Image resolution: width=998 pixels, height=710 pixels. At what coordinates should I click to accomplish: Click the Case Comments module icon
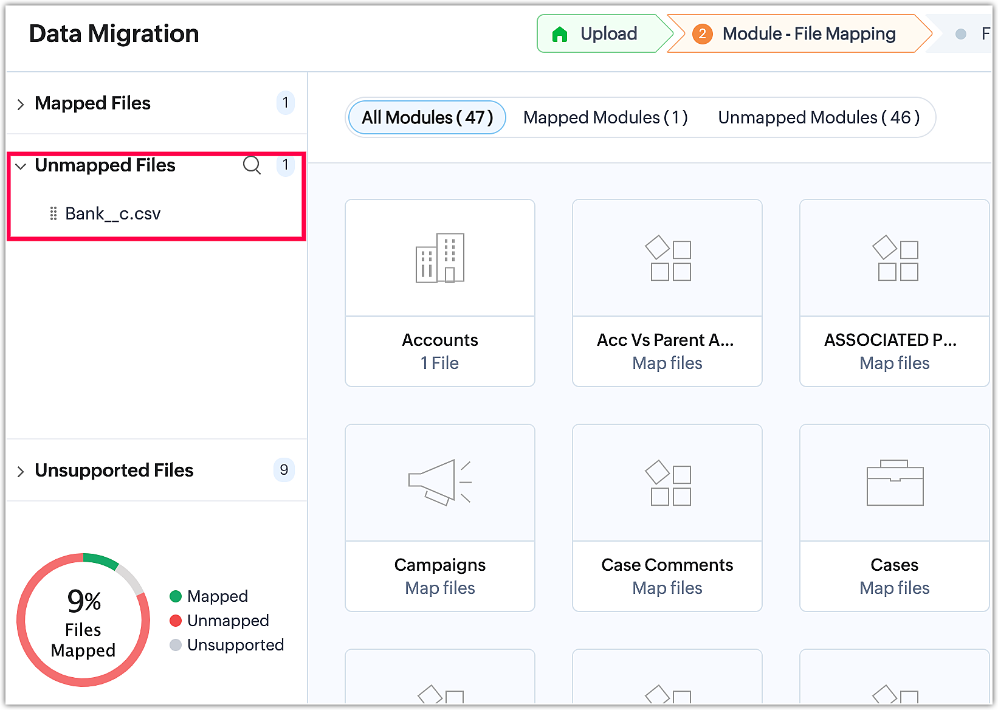tap(667, 483)
